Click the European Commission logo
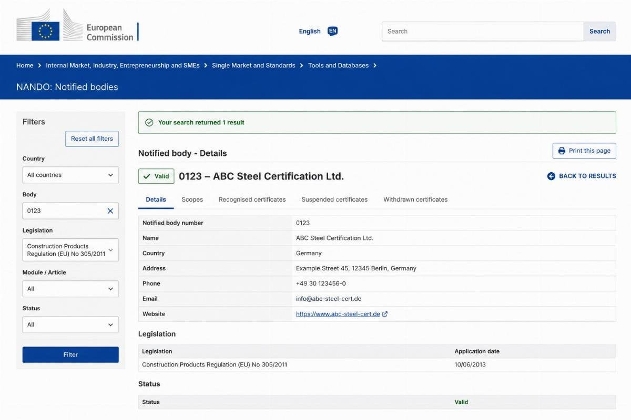This screenshot has width=631, height=420. tap(77, 26)
